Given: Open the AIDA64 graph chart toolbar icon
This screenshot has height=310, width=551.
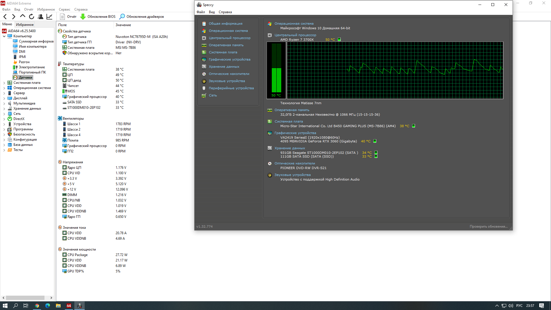Looking at the screenshot, I should click(x=49, y=17).
